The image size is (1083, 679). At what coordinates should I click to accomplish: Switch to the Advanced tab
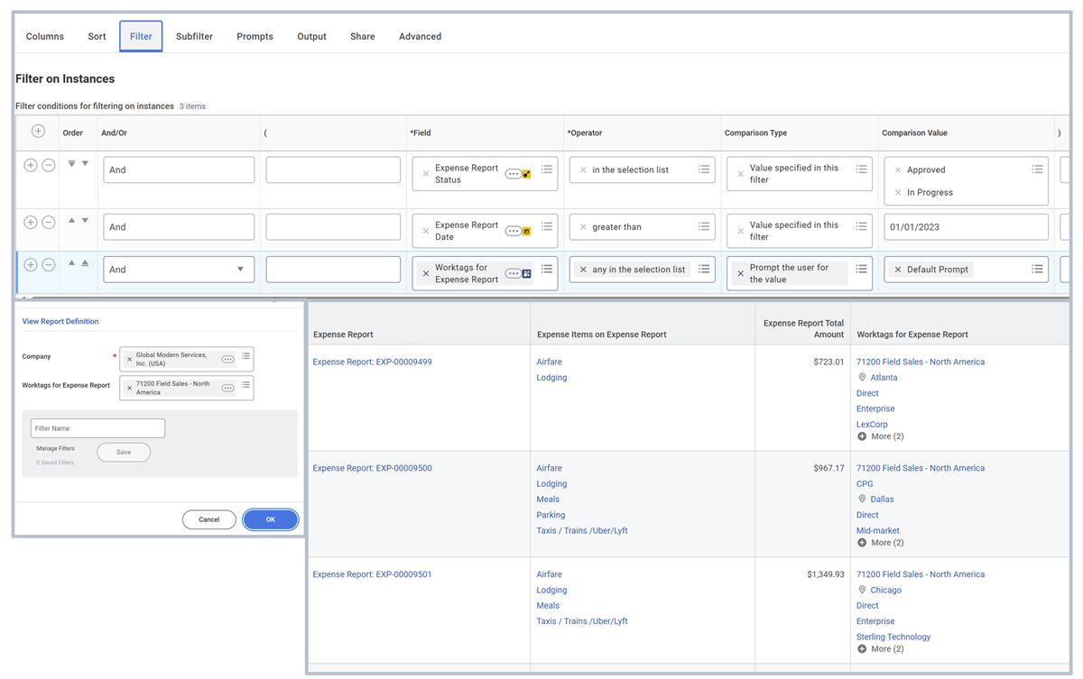pyautogui.click(x=420, y=37)
